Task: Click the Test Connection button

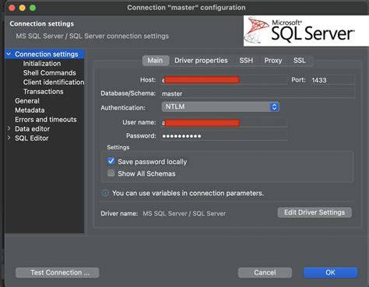Action: click(x=58, y=272)
